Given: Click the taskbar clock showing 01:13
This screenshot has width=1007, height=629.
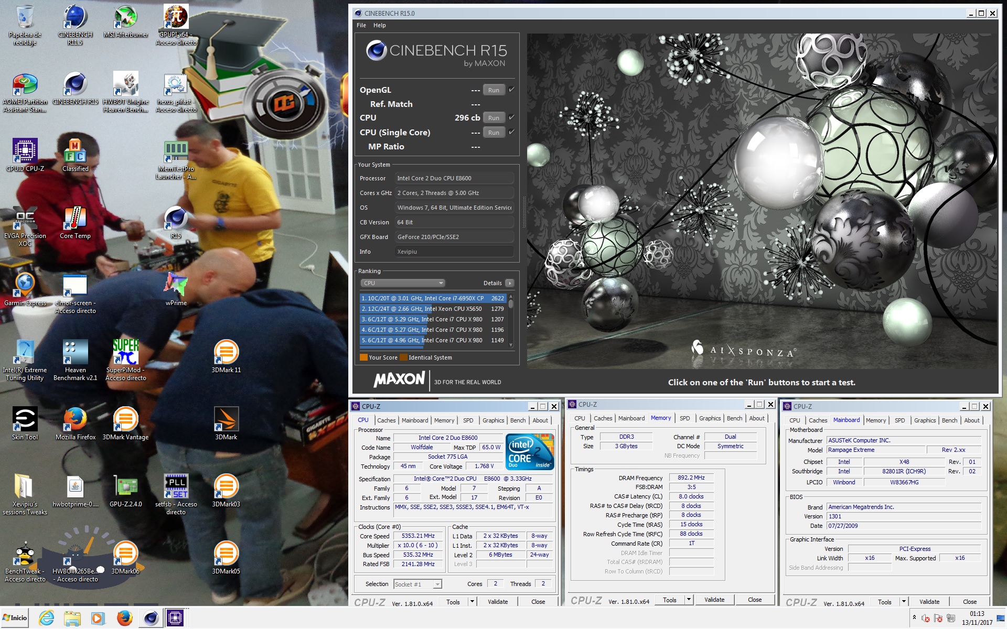Looking at the screenshot, I should click(977, 618).
